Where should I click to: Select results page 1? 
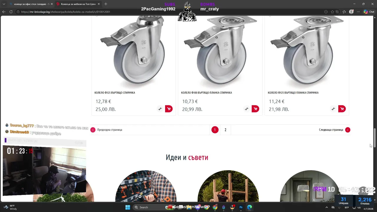(x=215, y=130)
